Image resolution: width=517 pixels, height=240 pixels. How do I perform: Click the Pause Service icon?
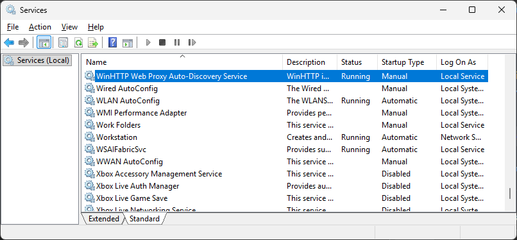(177, 42)
